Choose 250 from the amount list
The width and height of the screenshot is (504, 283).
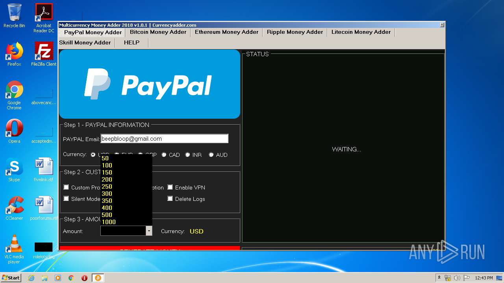click(x=126, y=187)
